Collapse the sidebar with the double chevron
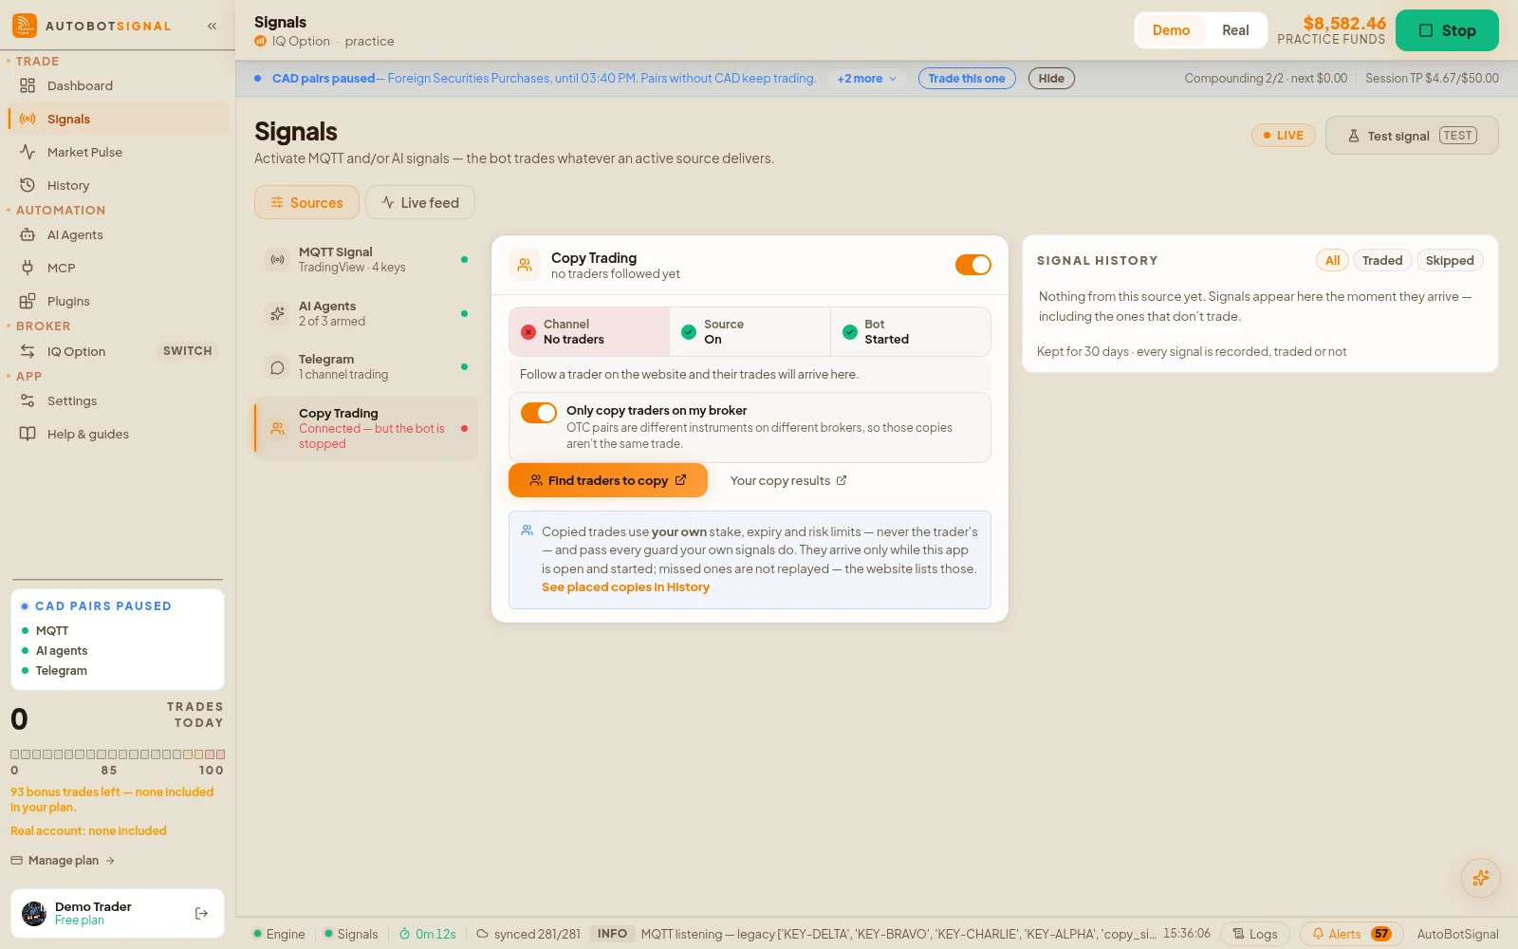 (x=212, y=26)
